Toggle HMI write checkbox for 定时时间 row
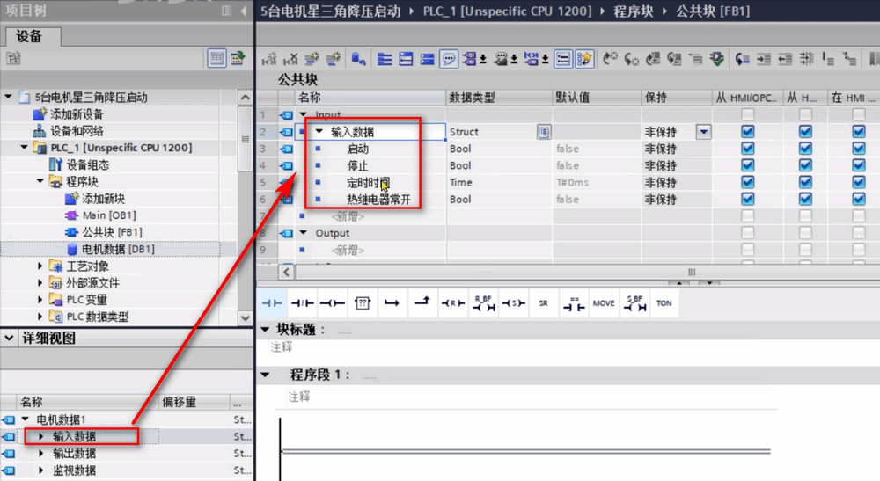Viewport: 880px width, 481px height. [859, 183]
